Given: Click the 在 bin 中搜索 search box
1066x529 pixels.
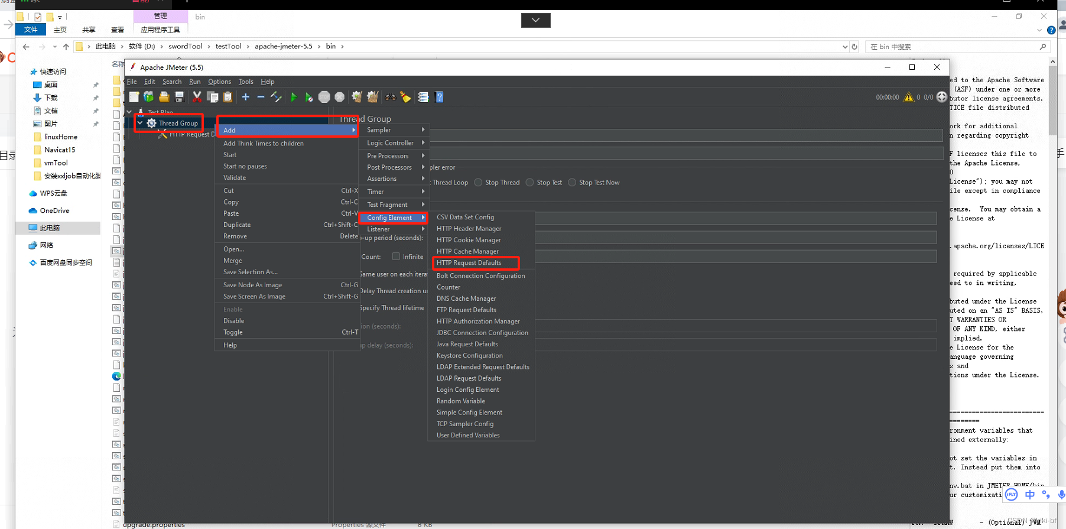Looking at the screenshot, I should 957,47.
